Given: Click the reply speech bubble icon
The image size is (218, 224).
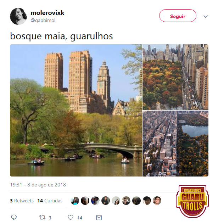Looking at the screenshot, I should point(14,217).
